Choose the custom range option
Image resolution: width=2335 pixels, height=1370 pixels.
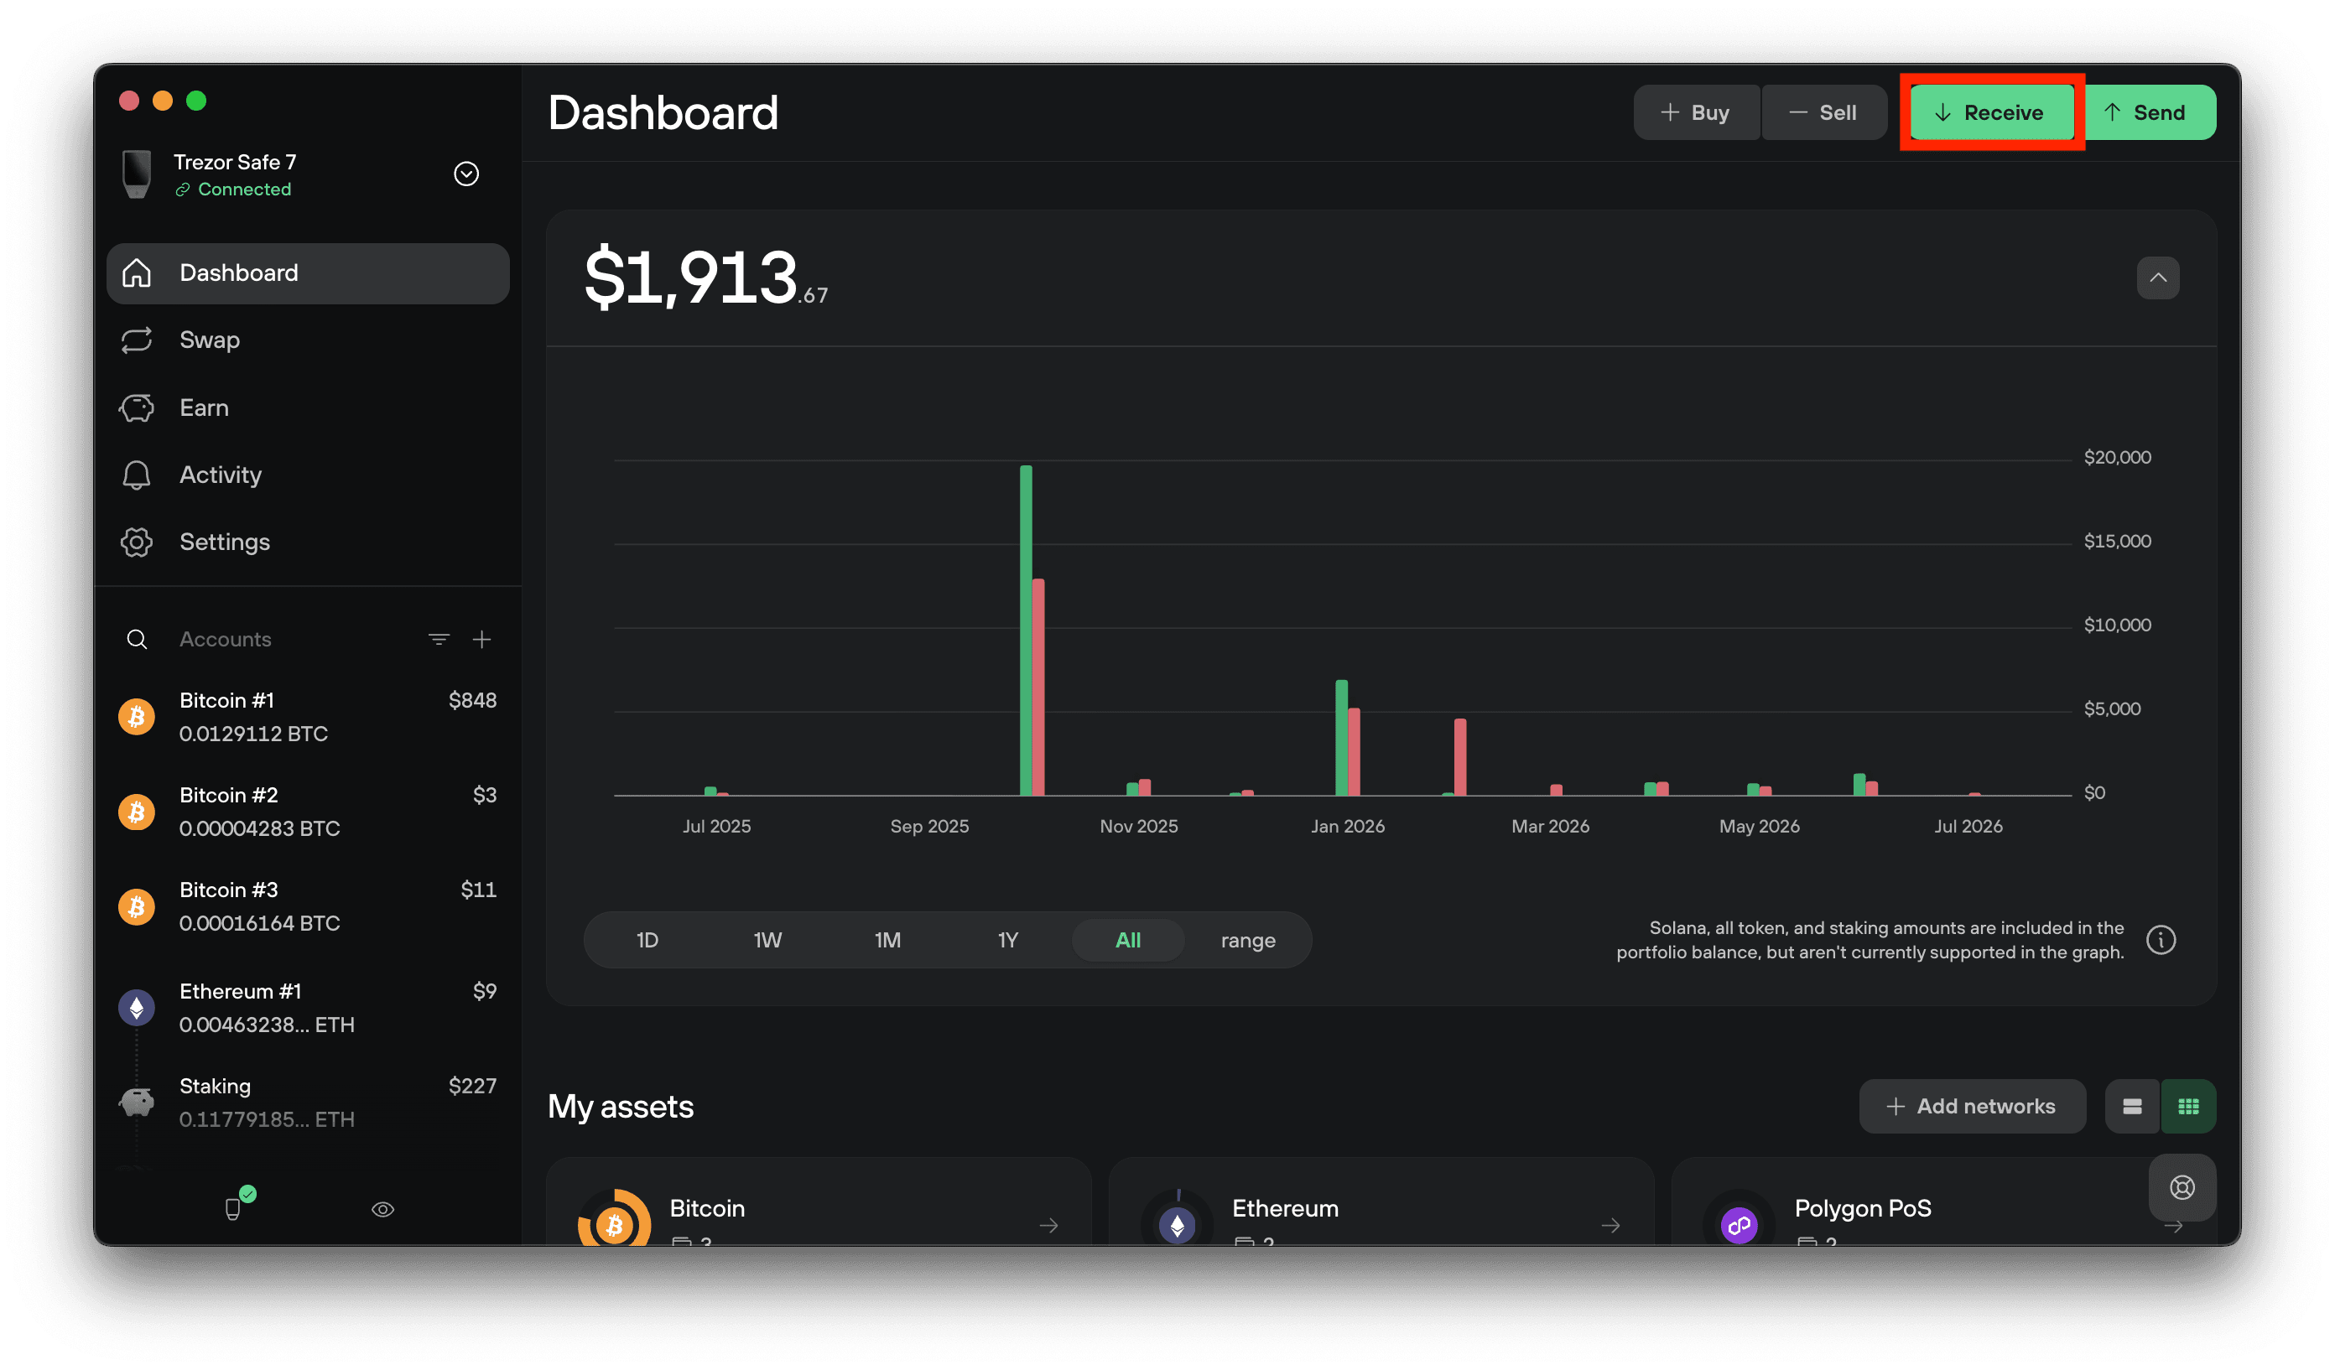coord(1248,940)
